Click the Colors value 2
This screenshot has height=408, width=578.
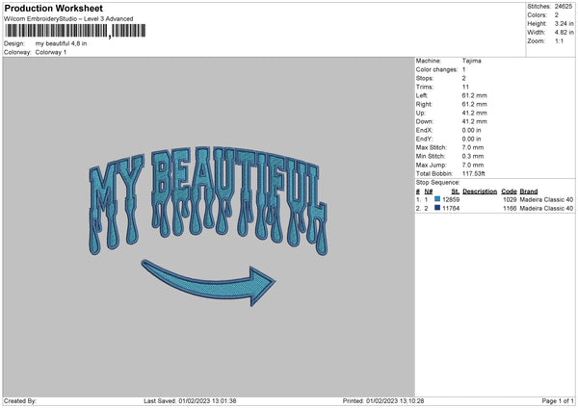[x=556, y=15]
